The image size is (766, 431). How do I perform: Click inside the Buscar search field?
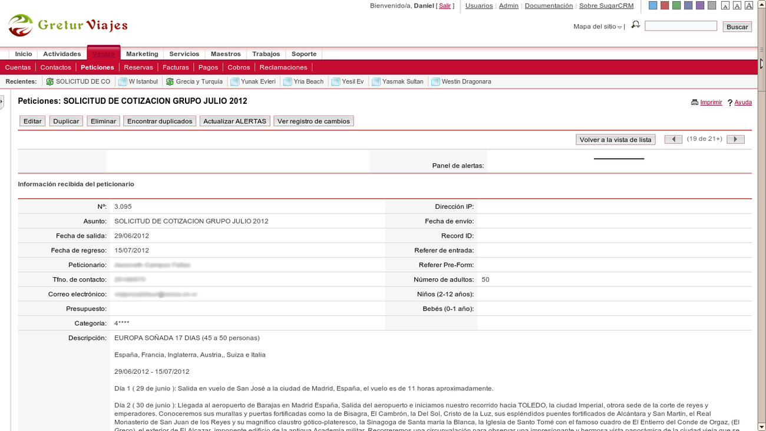pyautogui.click(x=681, y=25)
